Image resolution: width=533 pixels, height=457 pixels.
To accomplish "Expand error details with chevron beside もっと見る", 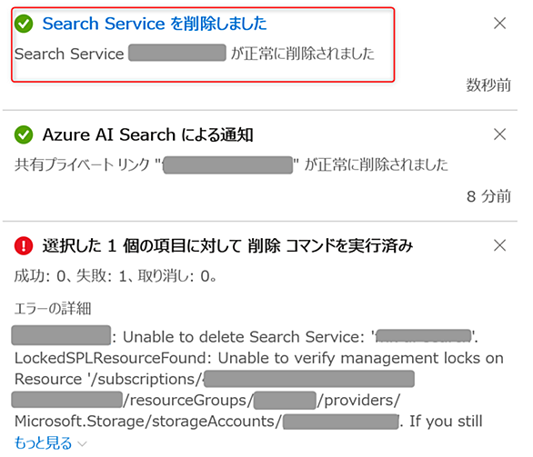I will (x=82, y=443).
